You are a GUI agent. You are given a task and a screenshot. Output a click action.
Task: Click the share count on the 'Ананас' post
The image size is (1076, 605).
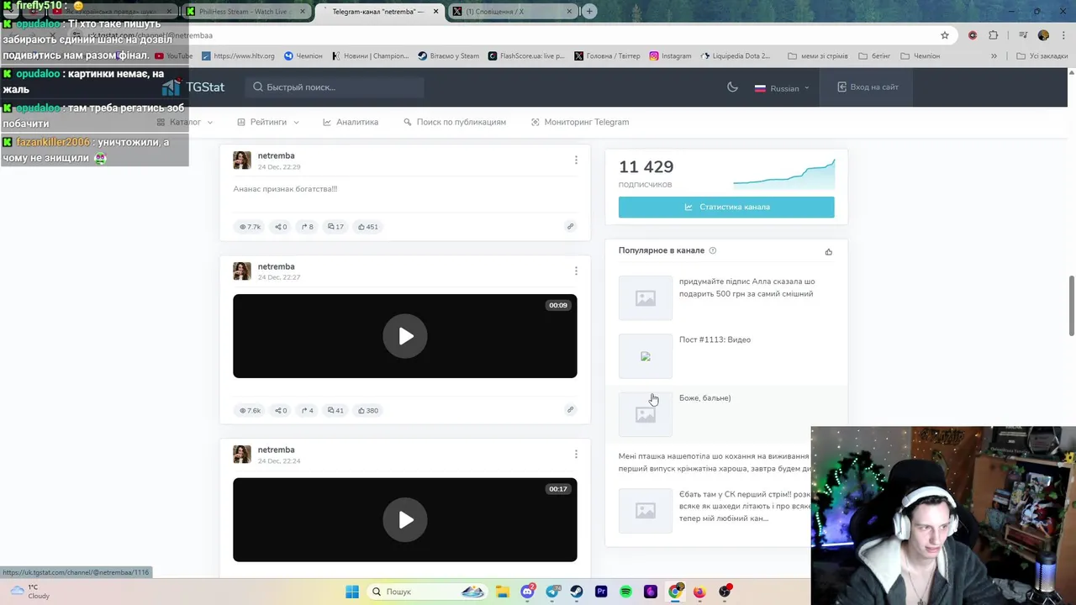coord(282,227)
